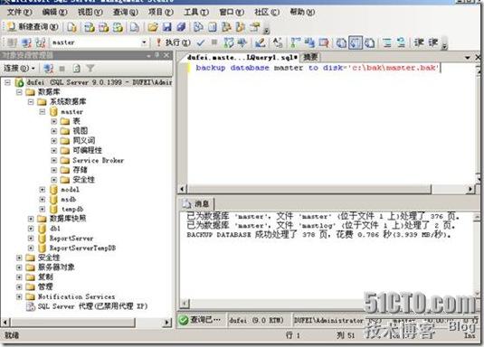Click the Save disk icon in toolbar
The height and width of the screenshot is (347, 484).
click(167, 27)
